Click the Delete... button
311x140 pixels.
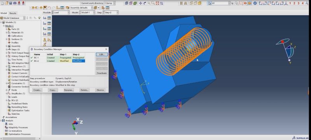84,90
